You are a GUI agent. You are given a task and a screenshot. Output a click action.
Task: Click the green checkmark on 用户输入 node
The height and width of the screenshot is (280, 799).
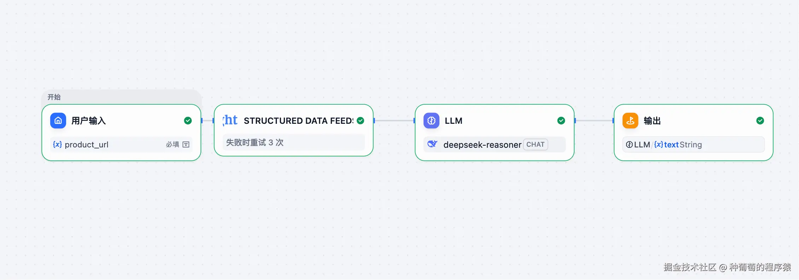(188, 121)
